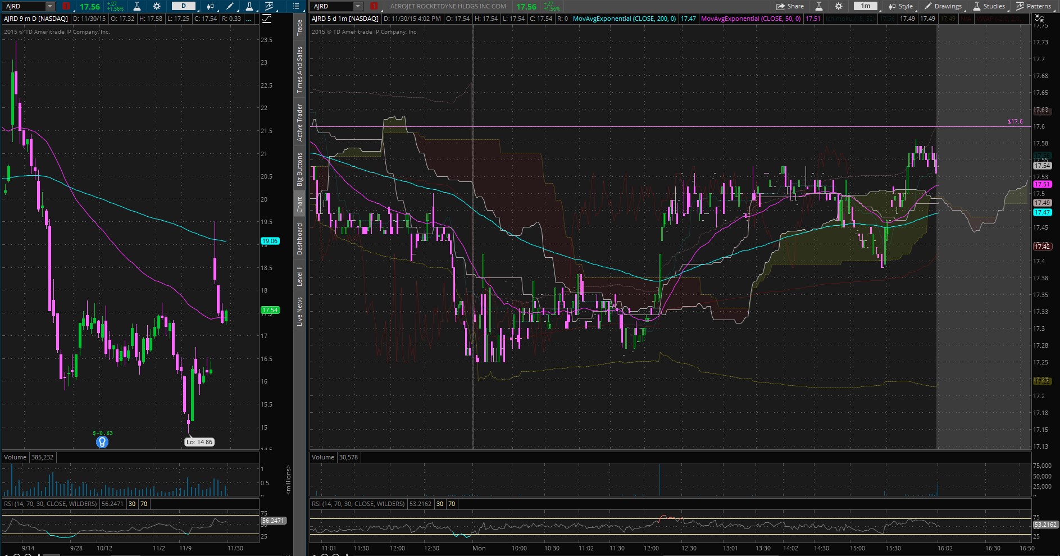This screenshot has width=1060, height=556.
Task: Select the pencil drawing tool on left chart
Action: 230,6
